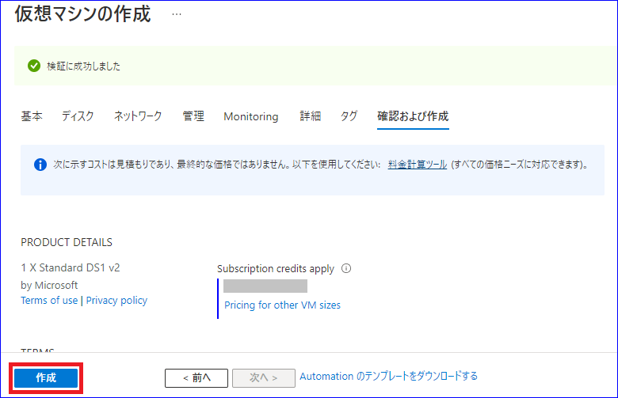
Task: Switch to the ディスク tab
Action: coord(78,116)
